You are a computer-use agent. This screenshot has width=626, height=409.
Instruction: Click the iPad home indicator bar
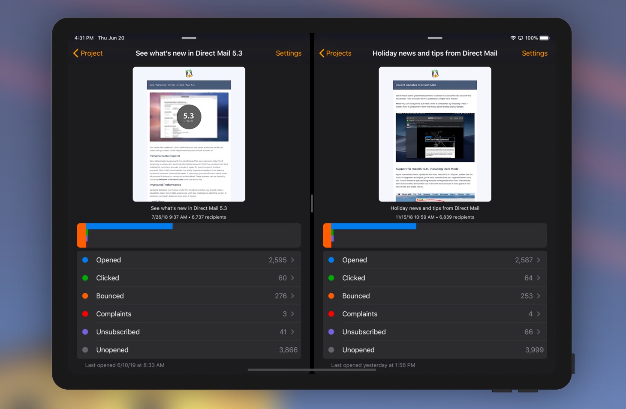[x=312, y=370]
